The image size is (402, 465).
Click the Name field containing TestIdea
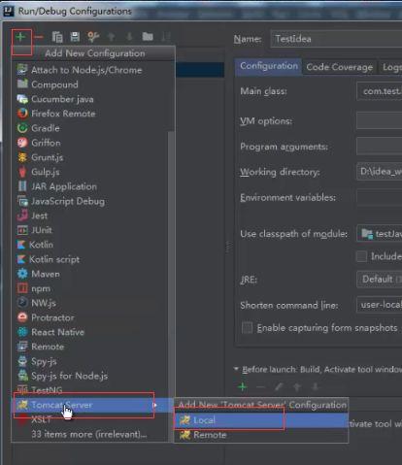click(x=336, y=39)
